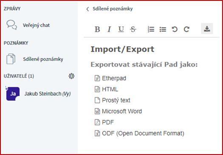Click the import/export download icon
The height and width of the screenshot is (155, 223).
pyautogui.click(x=207, y=29)
